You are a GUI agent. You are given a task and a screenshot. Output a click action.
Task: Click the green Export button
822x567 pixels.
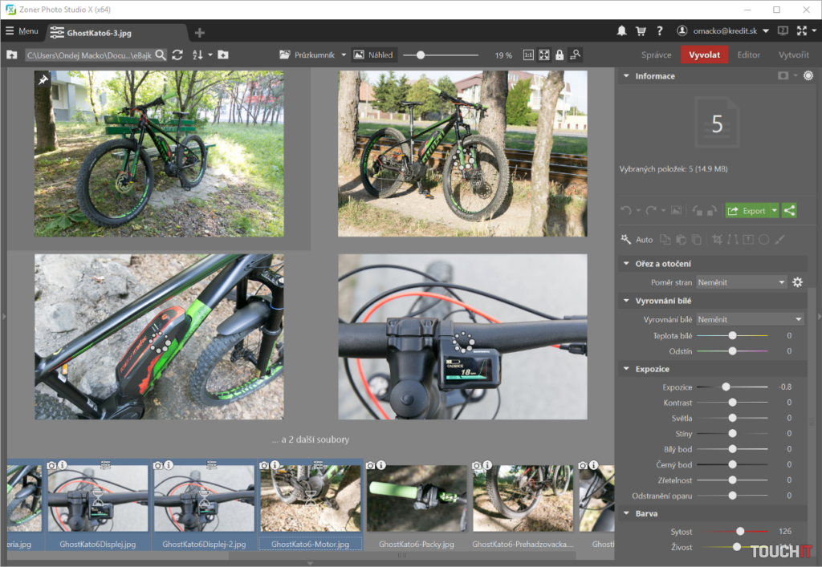tap(747, 210)
